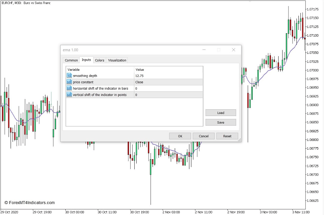Switch to the Common tab

[x=71, y=60]
